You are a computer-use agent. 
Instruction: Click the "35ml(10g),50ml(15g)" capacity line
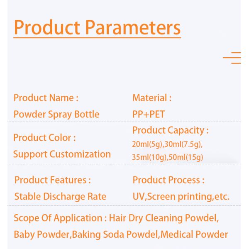click(x=168, y=157)
